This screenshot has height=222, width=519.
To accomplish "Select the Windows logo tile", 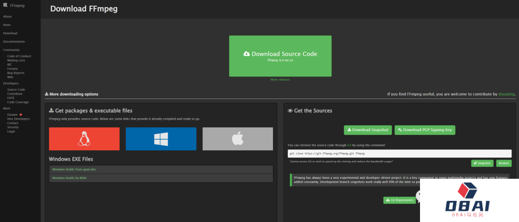I will click(161, 139).
